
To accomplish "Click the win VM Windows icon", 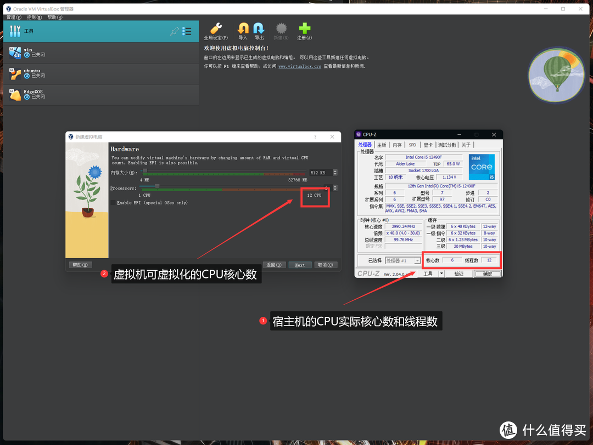I will pyautogui.click(x=15, y=53).
